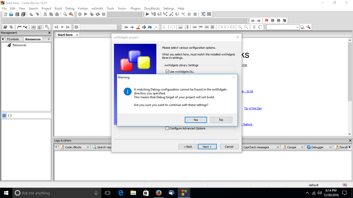Rebuild project using circular arrows icon

(x=98, y=14)
